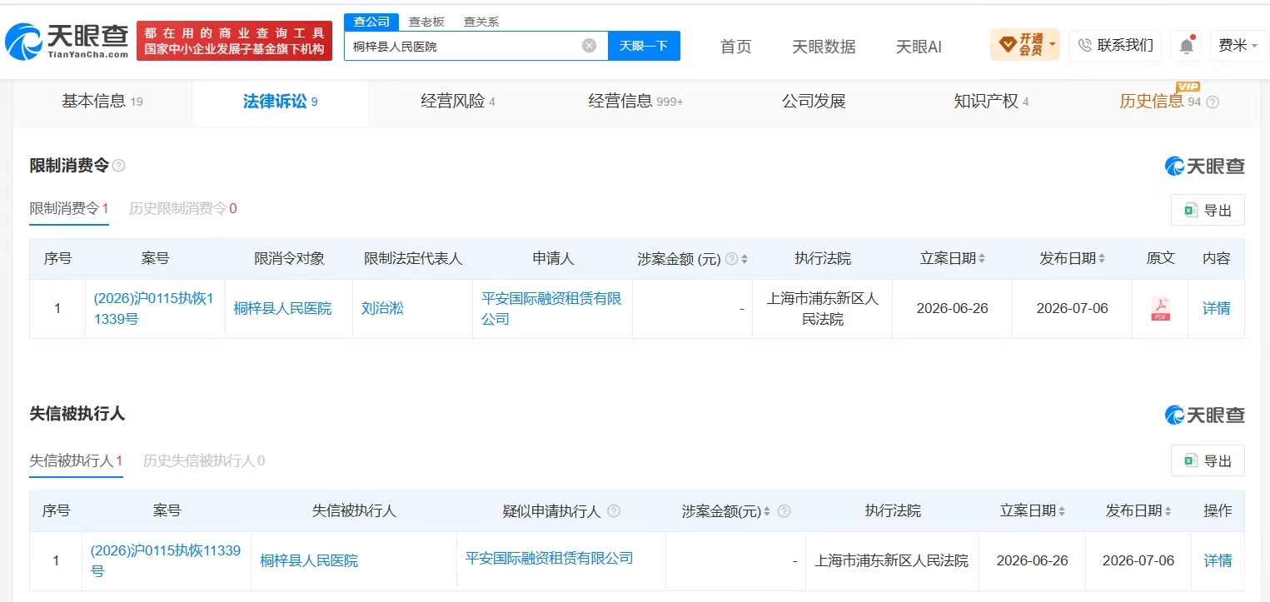Clear the search box text

[x=589, y=46]
